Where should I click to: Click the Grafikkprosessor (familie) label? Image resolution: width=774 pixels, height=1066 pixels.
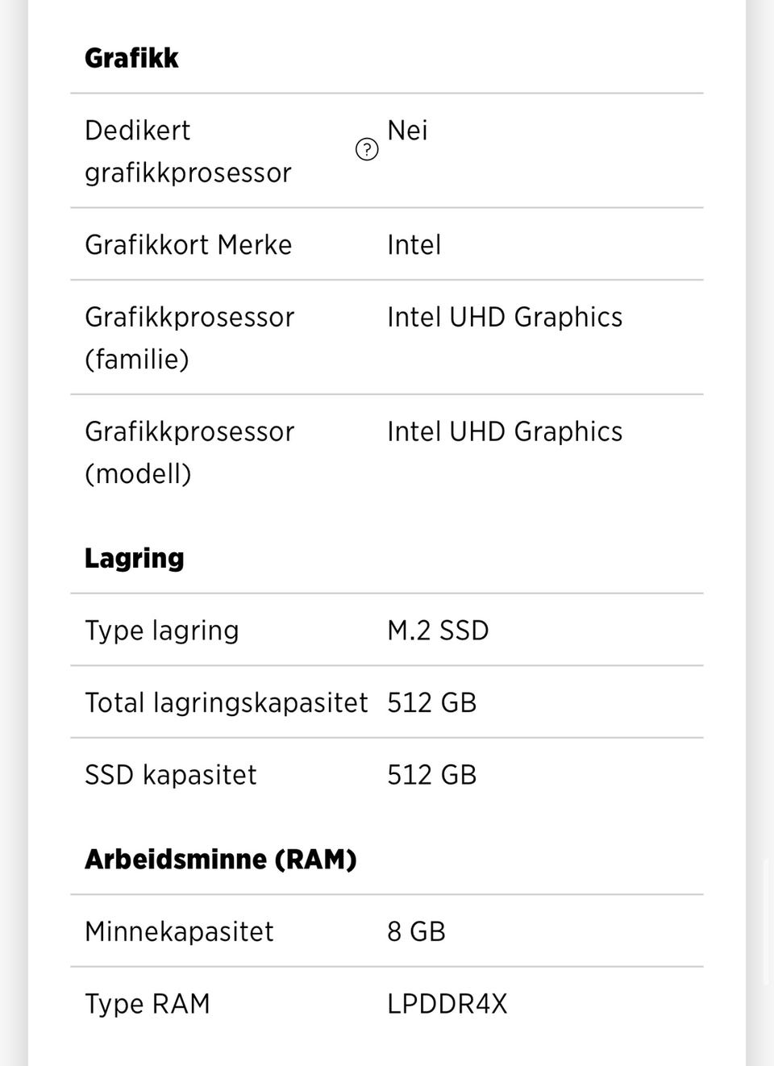(x=189, y=338)
